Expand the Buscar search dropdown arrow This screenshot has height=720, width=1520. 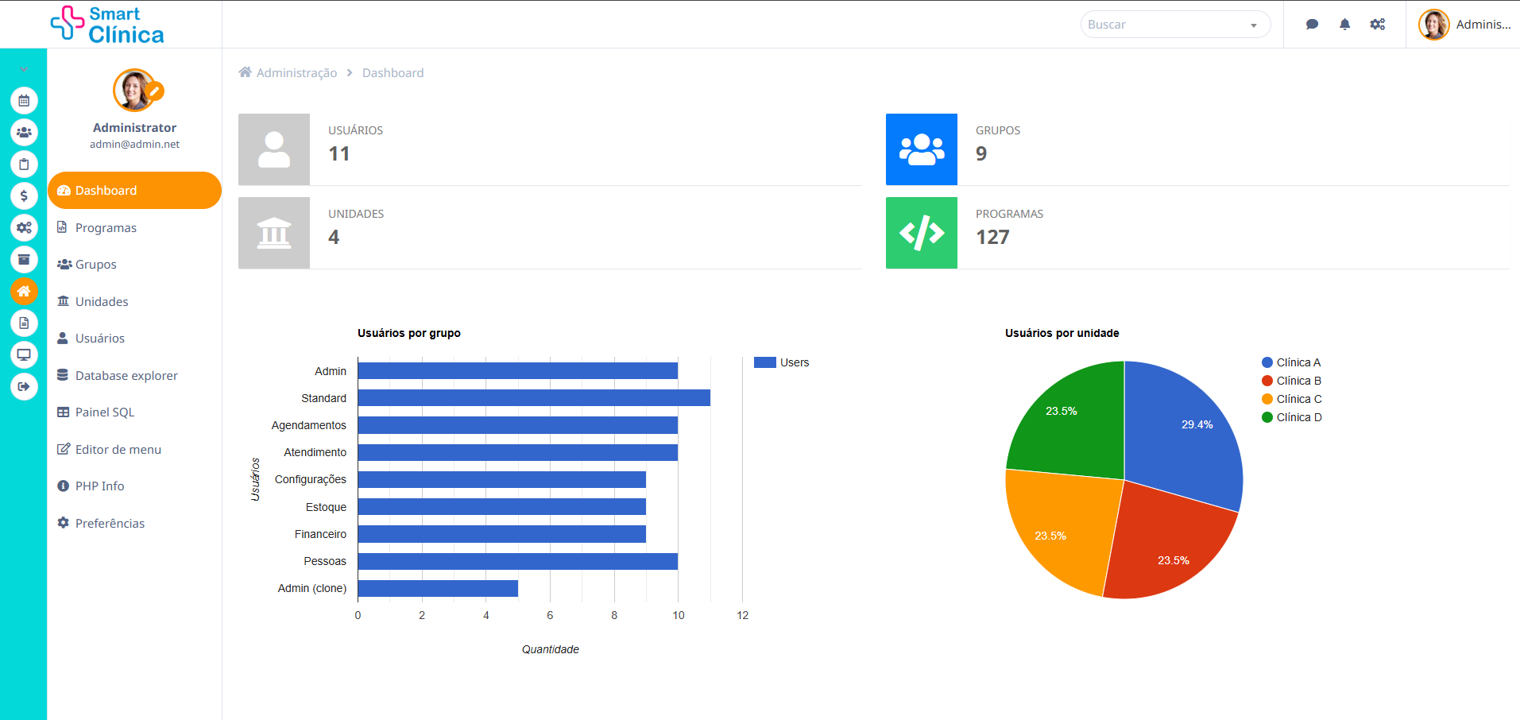point(1254,25)
